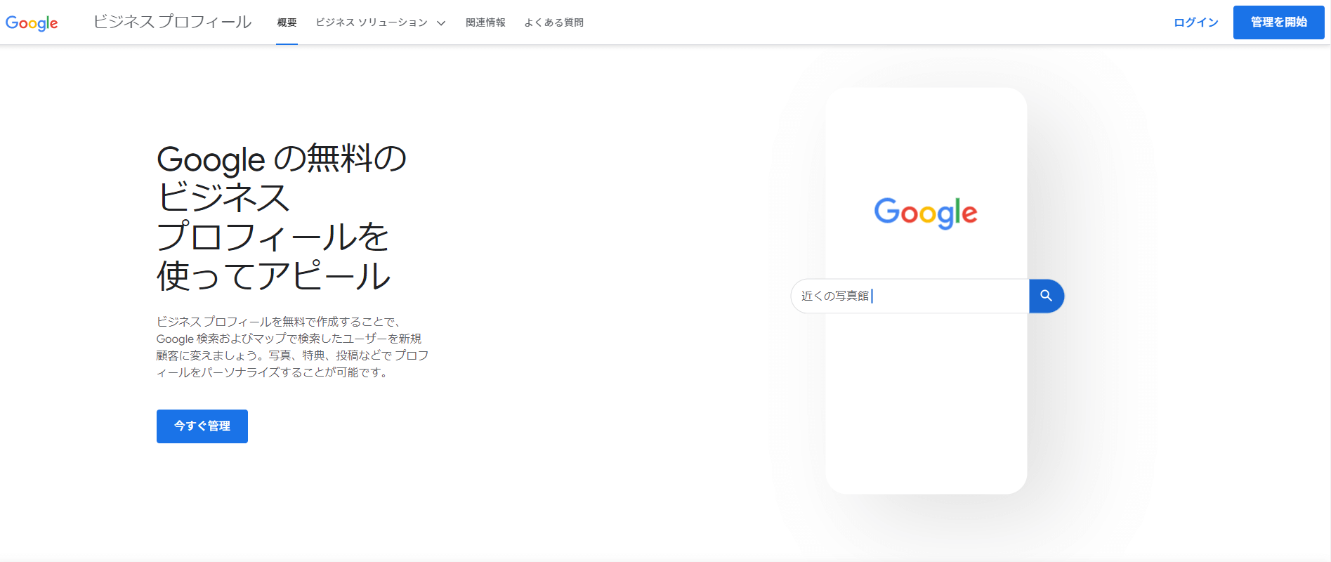The width and height of the screenshot is (1331, 562).
Task: Click the 近くの写真館 search input field
Action: coord(910,296)
